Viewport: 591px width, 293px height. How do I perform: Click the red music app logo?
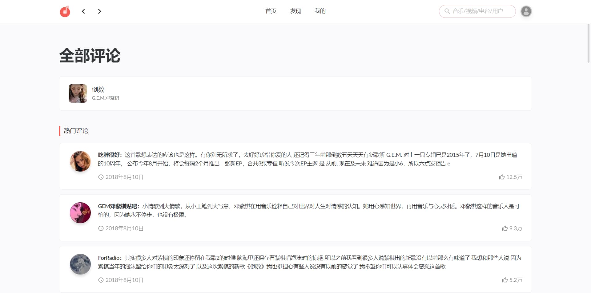[65, 11]
